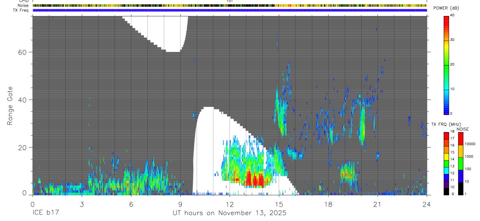Click UT hour tick label '3'
480x221 pixels.
click(82, 204)
